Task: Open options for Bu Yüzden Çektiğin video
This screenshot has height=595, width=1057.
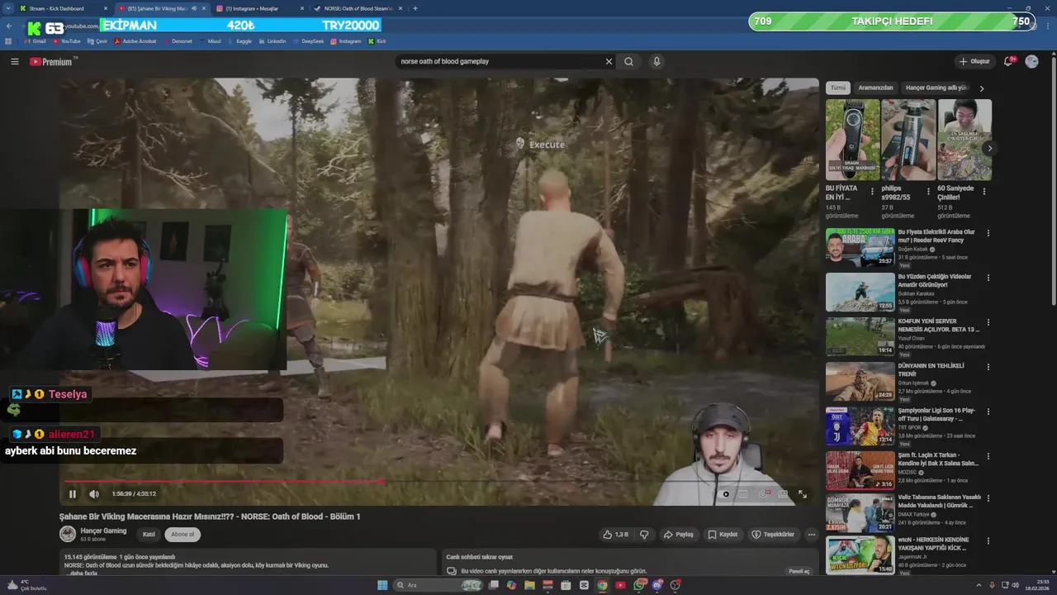Action: [988, 278]
